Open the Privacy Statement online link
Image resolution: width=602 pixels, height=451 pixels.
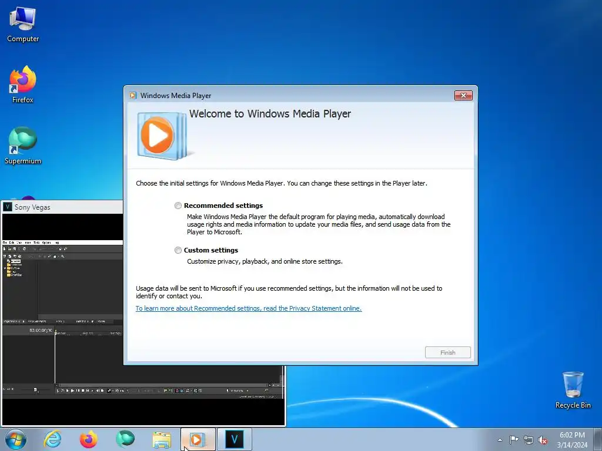249,308
